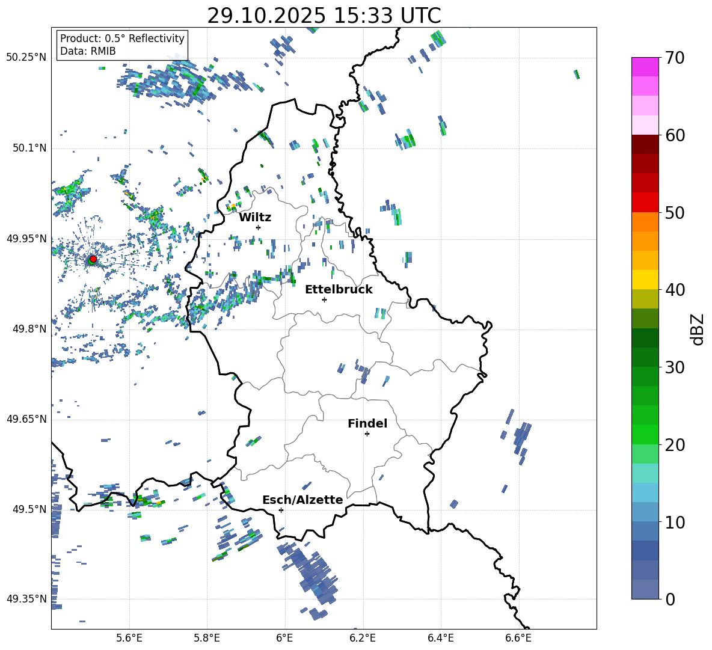Click the Findel label text

[367, 423]
